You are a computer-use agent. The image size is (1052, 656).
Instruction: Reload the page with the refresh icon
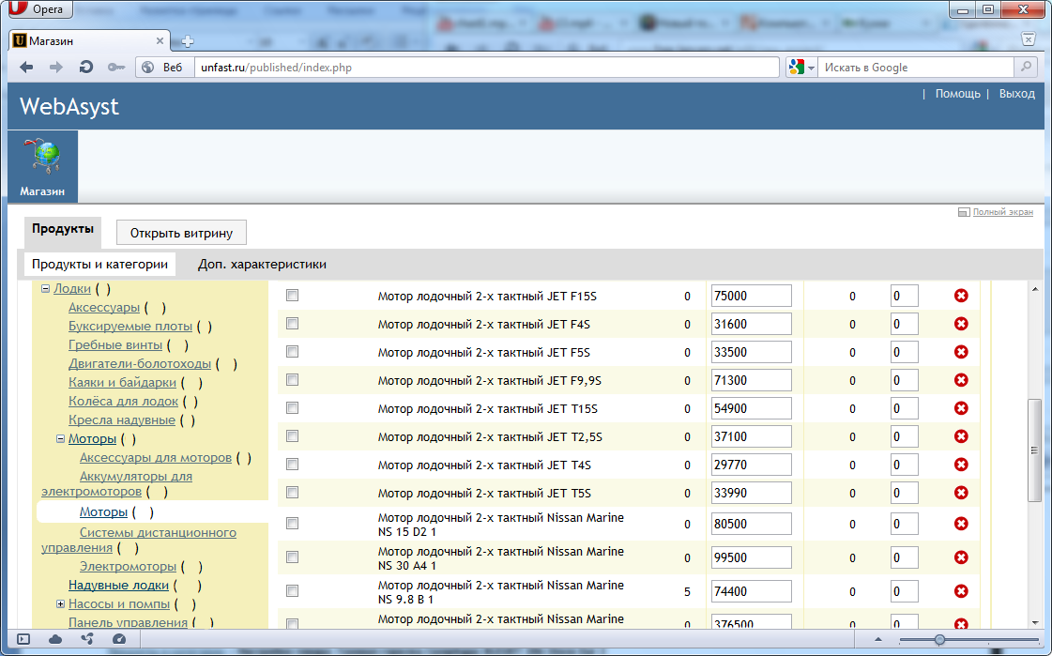[x=86, y=68]
